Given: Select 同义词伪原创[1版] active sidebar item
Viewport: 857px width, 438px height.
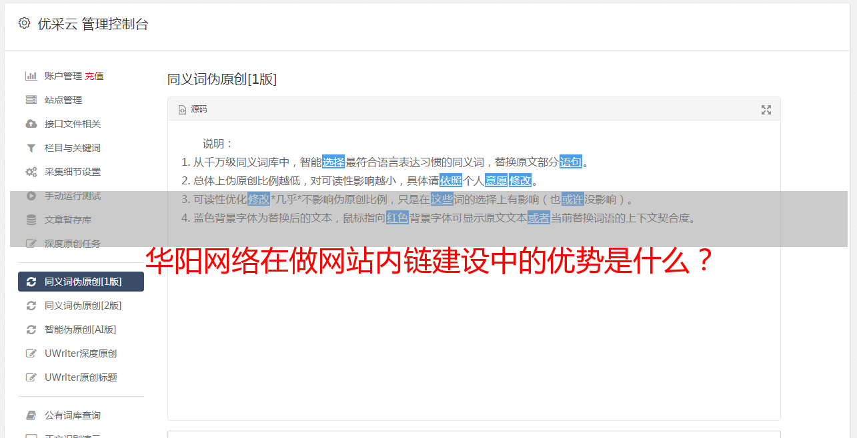Looking at the screenshot, I should point(81,282).
